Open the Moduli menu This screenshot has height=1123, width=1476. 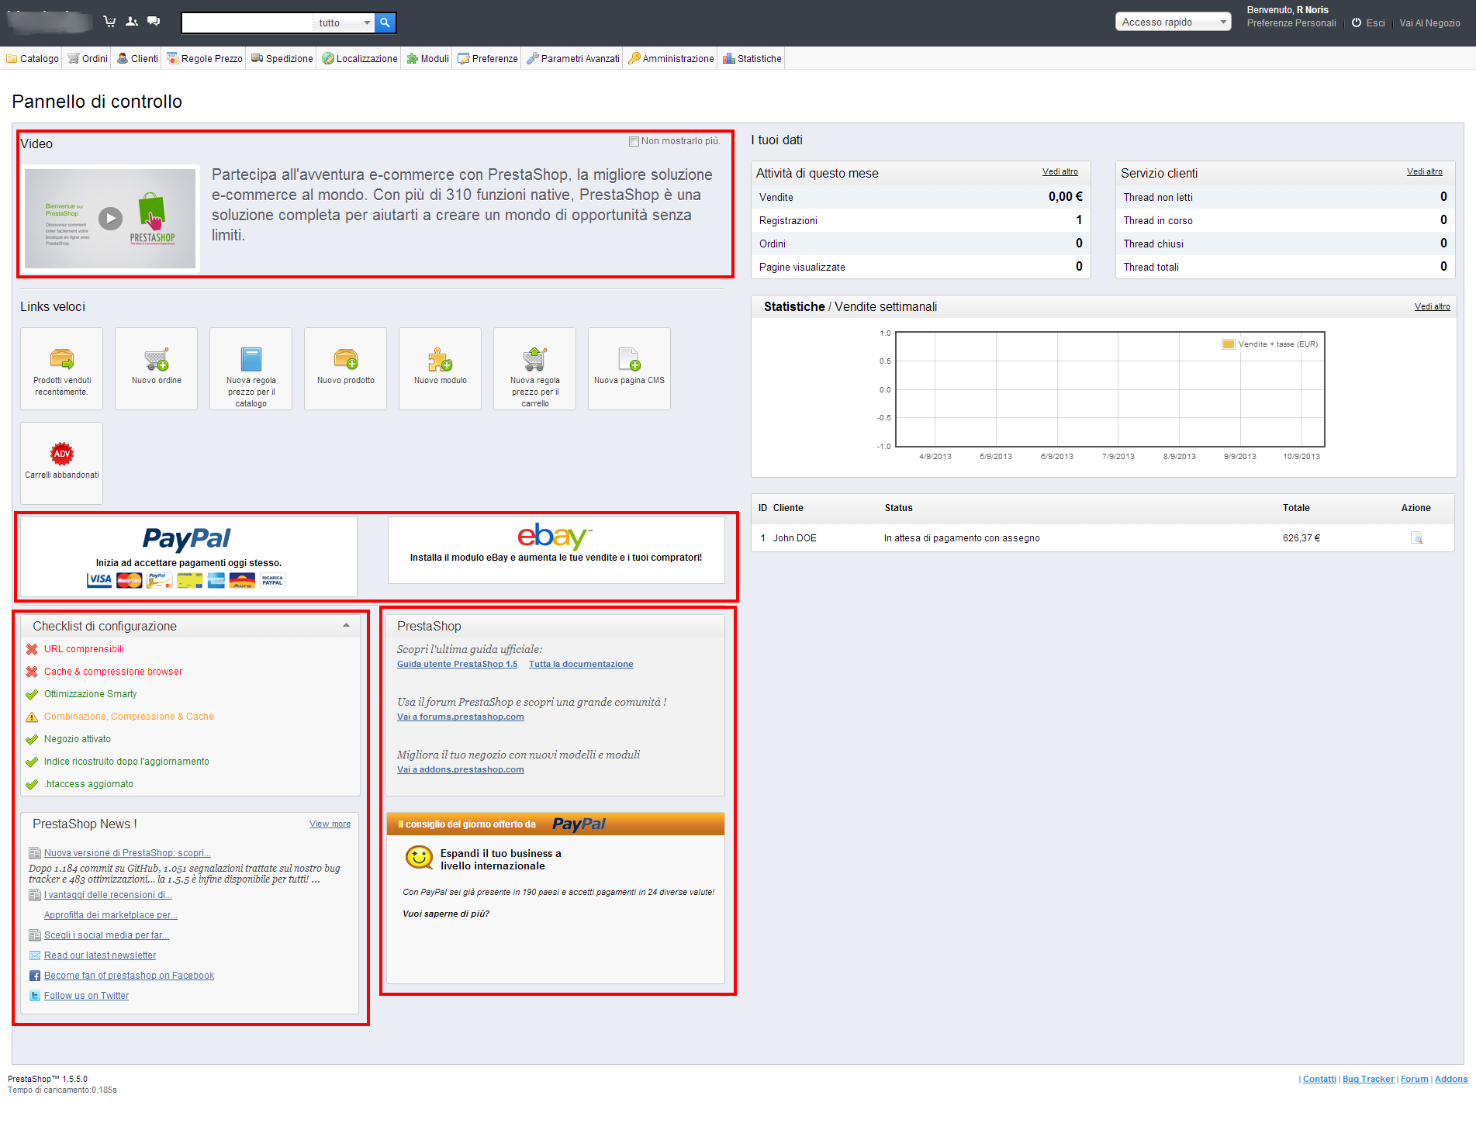tap(427, 58)
